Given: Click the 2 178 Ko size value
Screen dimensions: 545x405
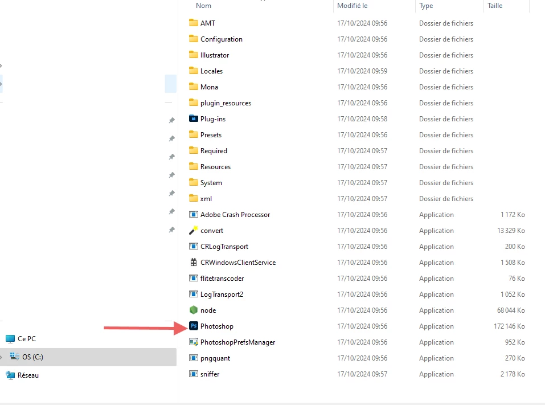Looking at the screenshot, I should [x=513, y=374].
